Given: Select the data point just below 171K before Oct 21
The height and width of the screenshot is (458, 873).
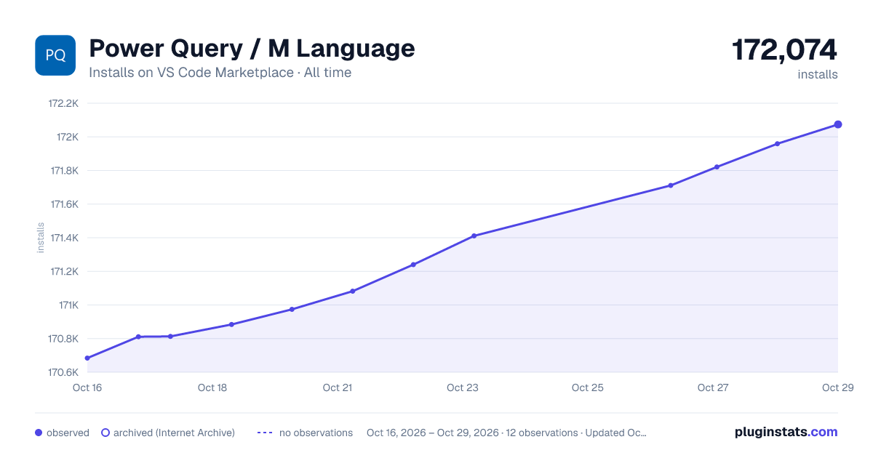Looking at the screenshot, I should click(x=292, y=309).
